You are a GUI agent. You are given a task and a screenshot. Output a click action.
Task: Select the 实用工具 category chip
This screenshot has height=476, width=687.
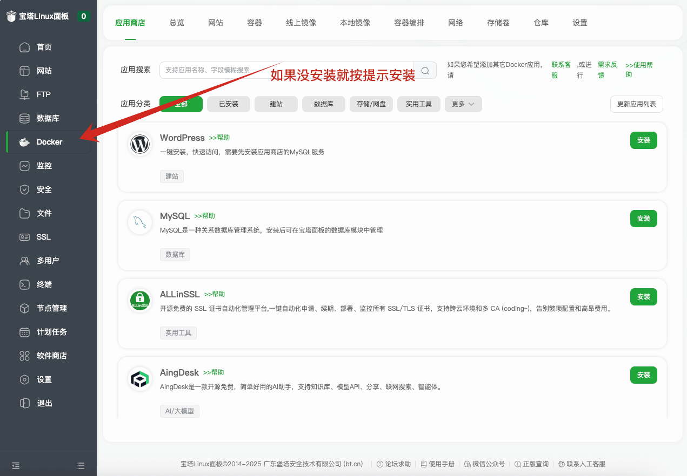pyautogui.click(x=418, y=104)
